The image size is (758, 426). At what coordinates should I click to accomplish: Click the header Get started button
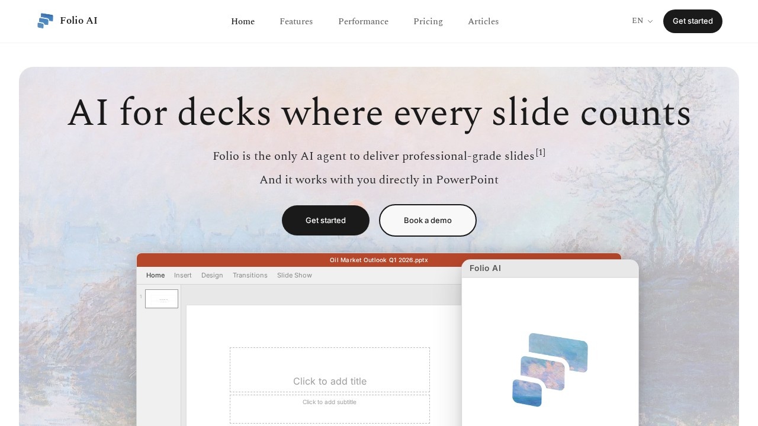pos(693,21)
